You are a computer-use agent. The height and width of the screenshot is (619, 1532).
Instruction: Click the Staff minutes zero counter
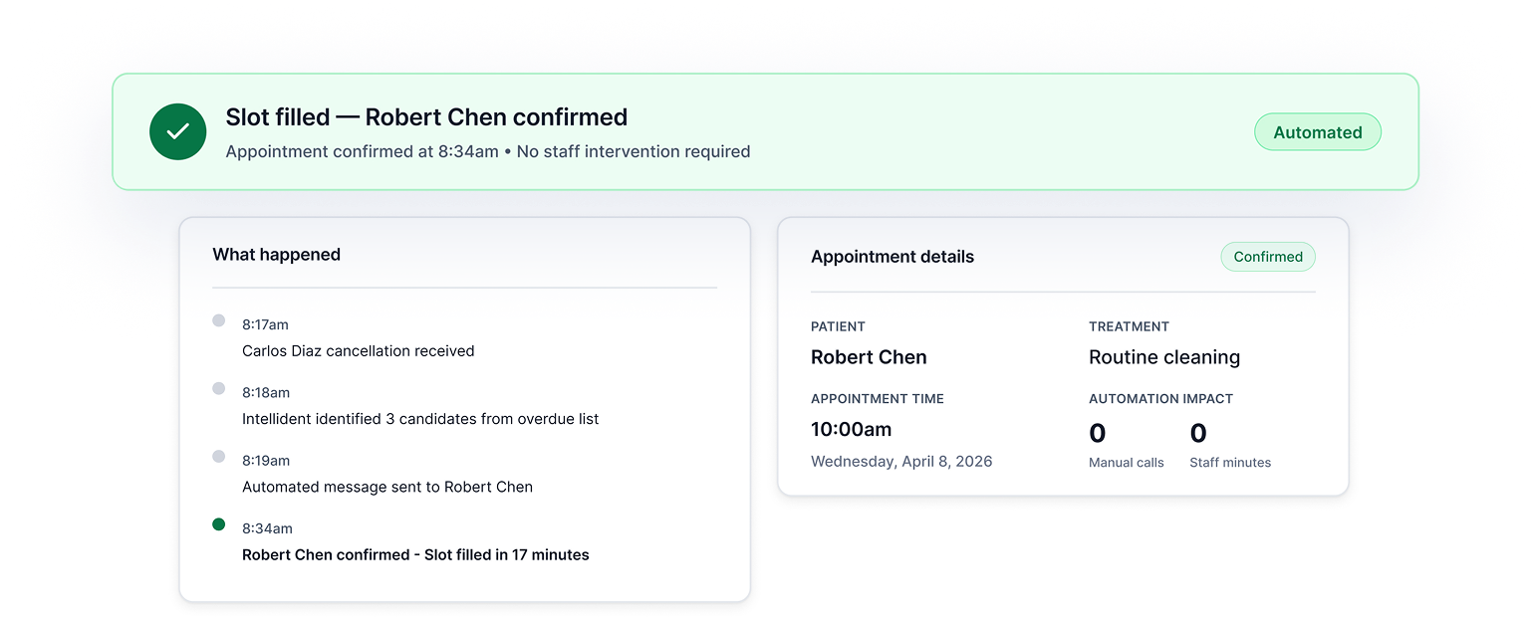(1198, 434)
